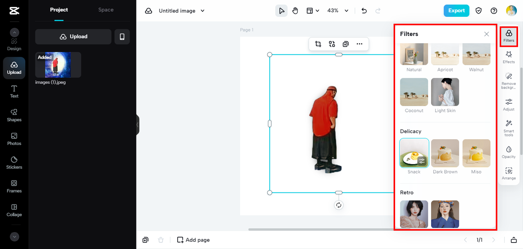Click the rotate handle below image
The height and width of the screenshot is (249, 523).
(338, 205)
